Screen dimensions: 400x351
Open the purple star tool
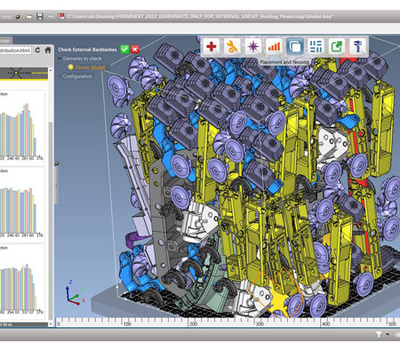253,46
